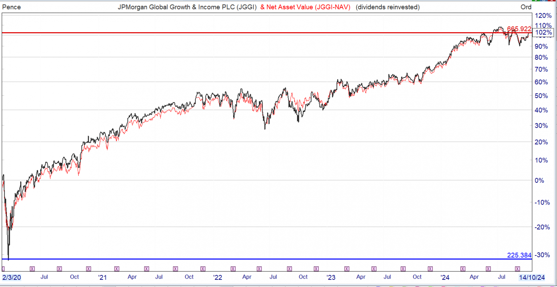This screenshot has height=287, width=557.
Task: Select the ex-dividend marker below the '21 label
Action: coord(116,269)
